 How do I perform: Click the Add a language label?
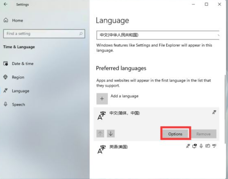125,96
